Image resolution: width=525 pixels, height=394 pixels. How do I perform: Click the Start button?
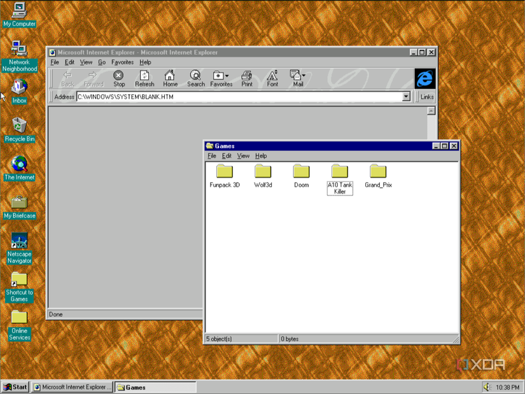(14, 386)
